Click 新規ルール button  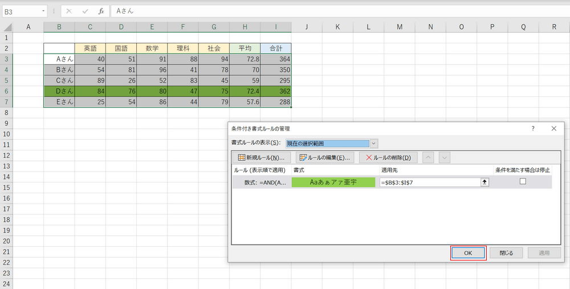tap(261, 157)
